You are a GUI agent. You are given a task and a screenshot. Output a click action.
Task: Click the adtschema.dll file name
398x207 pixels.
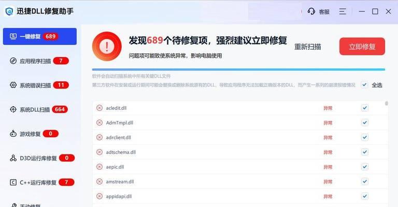121,152
